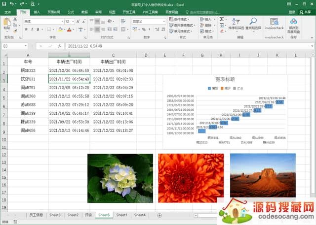Screen dimensions: 316x225
Task: Open Sort & Filter (排序和筛选) tool
Action: coord(236,24)
